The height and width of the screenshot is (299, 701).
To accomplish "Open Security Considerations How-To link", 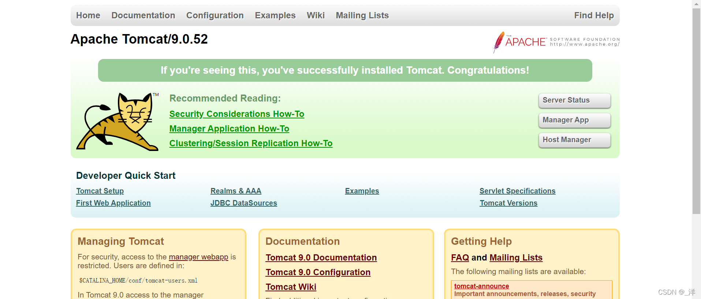I will click(x=237, y=114).
